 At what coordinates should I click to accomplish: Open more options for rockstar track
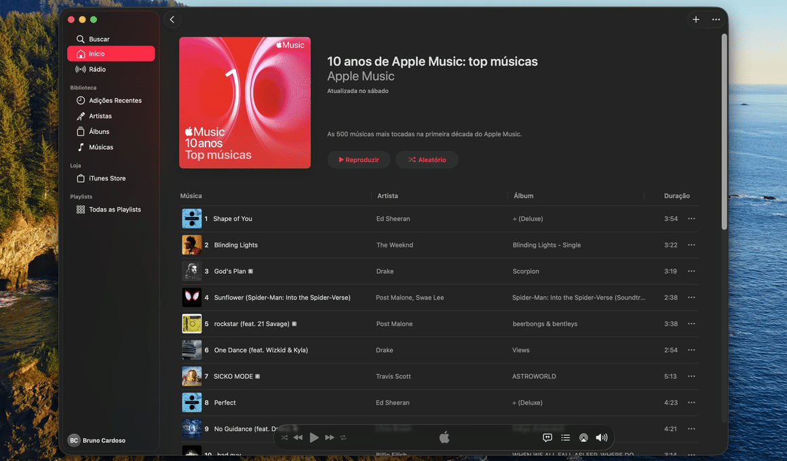coord(691,323)
